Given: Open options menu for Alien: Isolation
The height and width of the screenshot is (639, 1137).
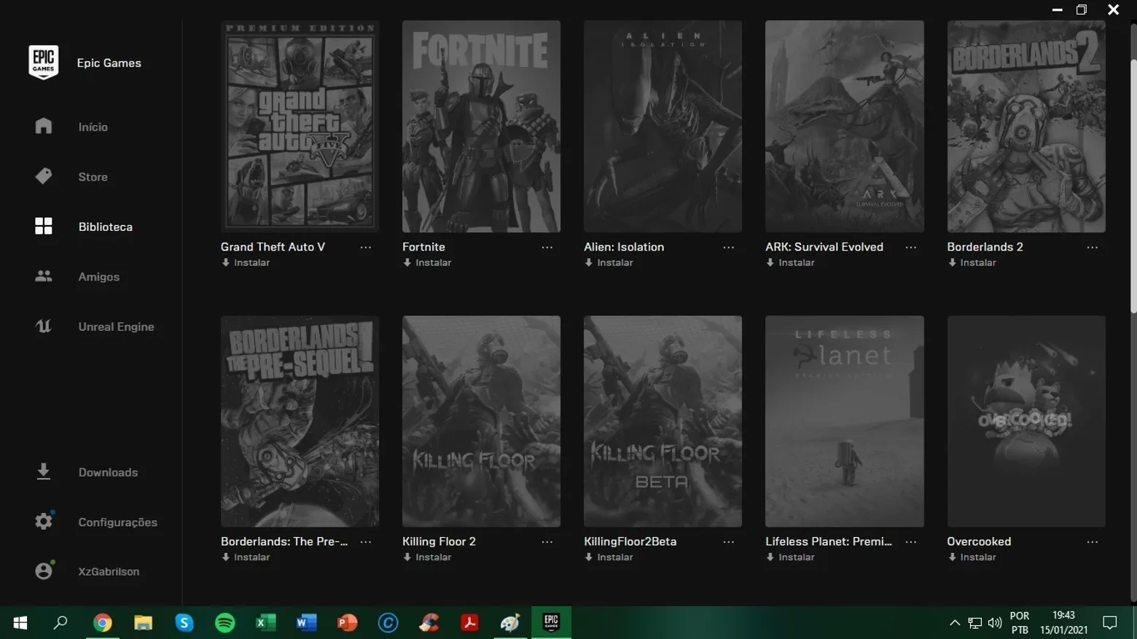Looking at the screenshot, I should click(729, 248).
